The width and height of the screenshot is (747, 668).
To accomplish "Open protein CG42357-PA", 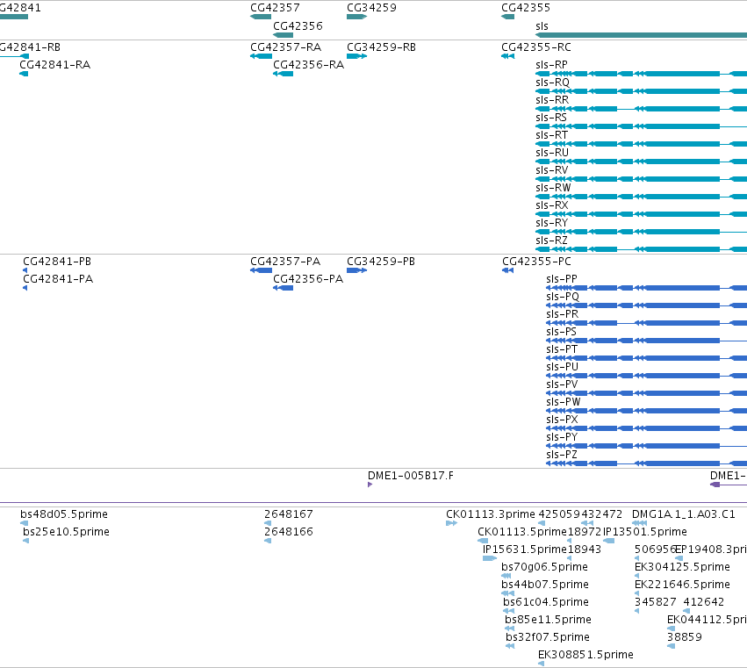I will point(285,262).
